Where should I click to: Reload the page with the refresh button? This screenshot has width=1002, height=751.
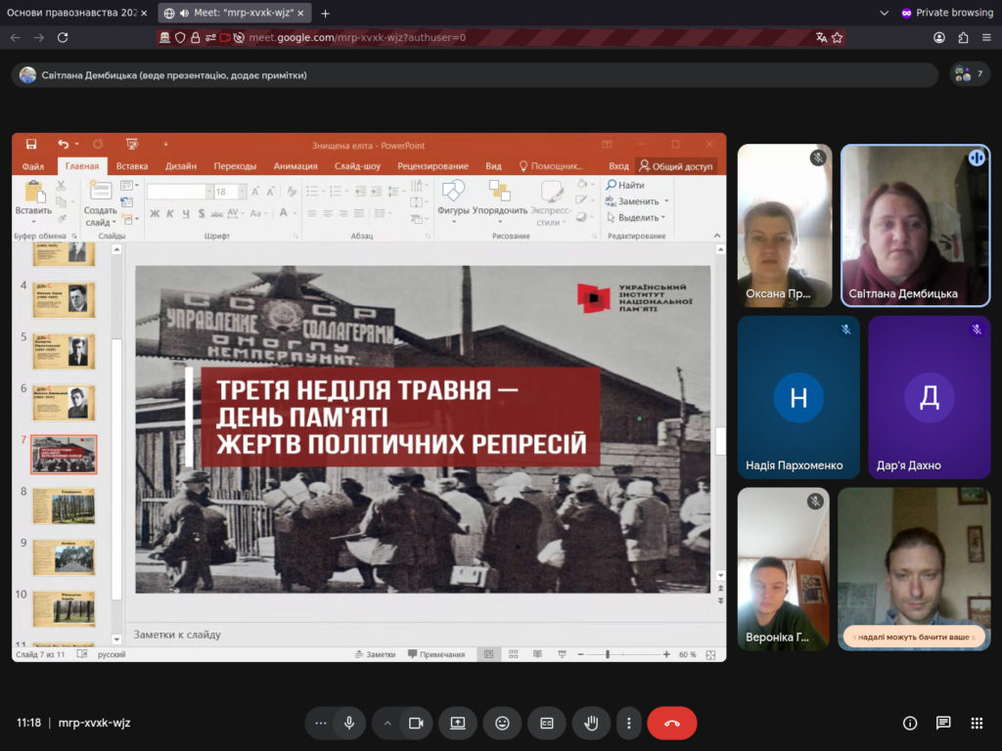(x=63, y=38)
